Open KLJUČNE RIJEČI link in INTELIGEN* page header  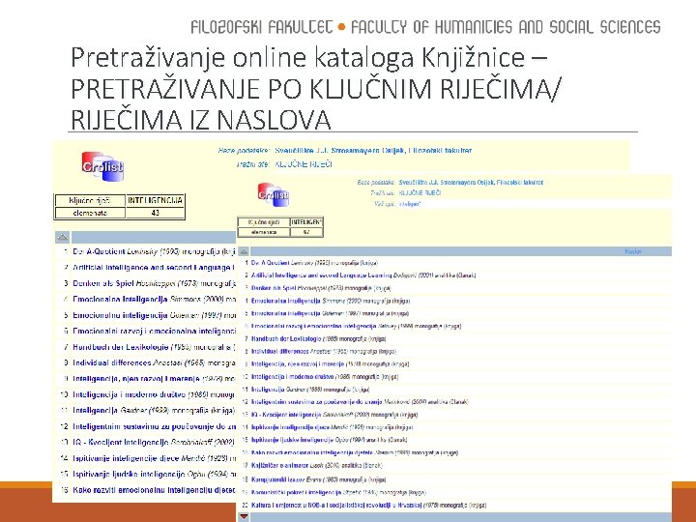point(420,193)
